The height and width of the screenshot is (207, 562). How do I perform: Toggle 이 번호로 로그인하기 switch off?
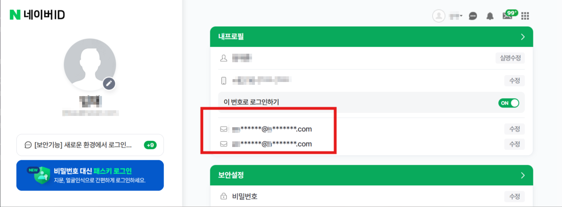(509, 103)
